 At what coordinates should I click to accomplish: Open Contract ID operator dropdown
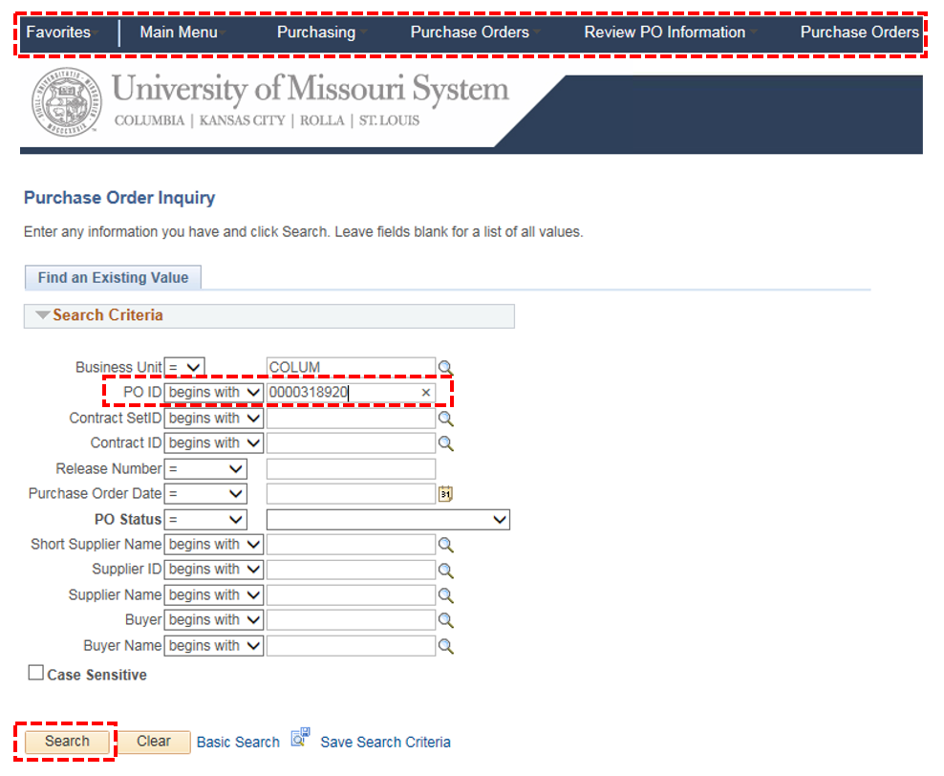214,443
